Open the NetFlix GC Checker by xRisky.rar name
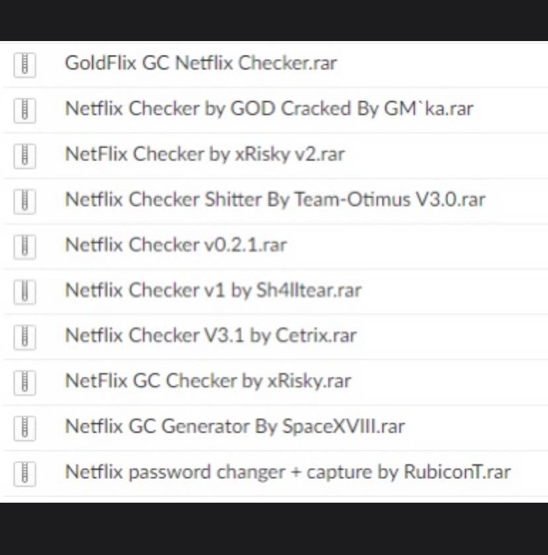548x555 pixels. (208, 381)
